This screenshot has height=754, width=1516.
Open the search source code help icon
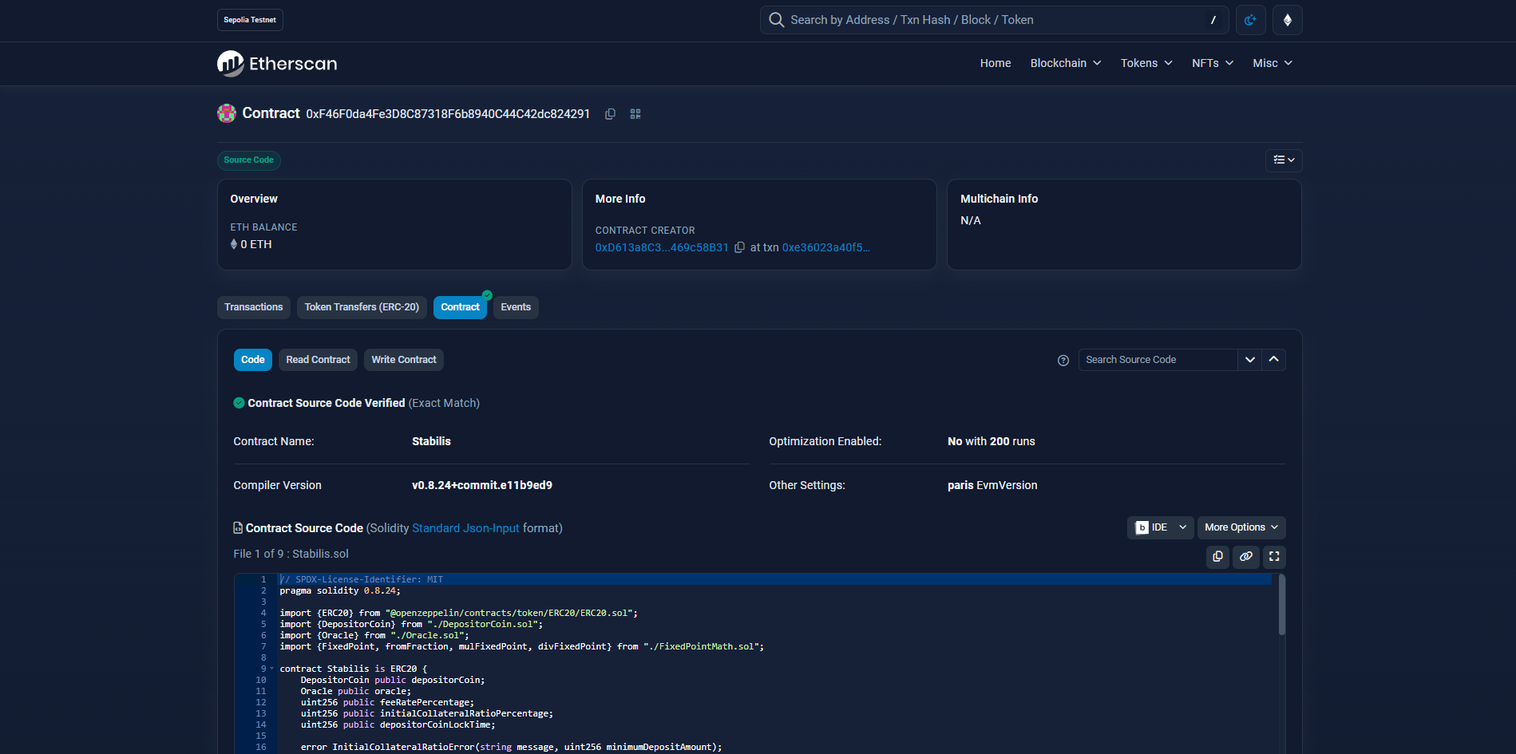[x=1063, y=361]
